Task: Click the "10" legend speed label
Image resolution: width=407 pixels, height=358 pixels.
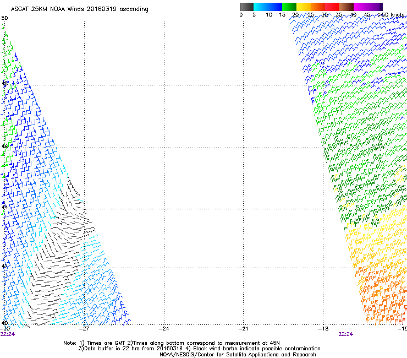Action: click(x=269, y=15)
